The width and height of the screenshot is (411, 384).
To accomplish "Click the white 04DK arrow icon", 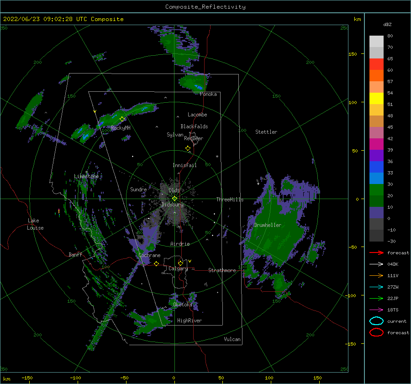I will 376,264.
